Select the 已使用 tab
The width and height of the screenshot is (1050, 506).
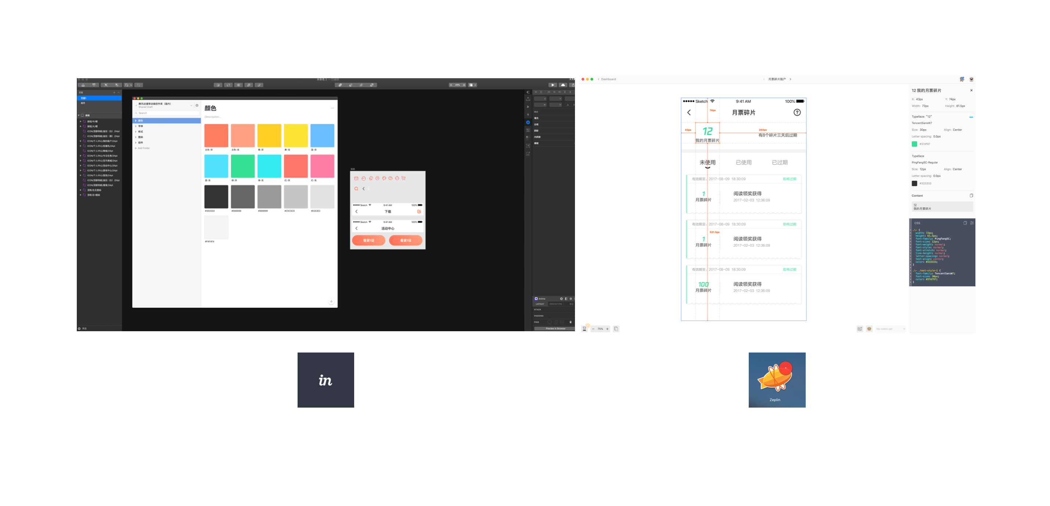pos(744,162)
